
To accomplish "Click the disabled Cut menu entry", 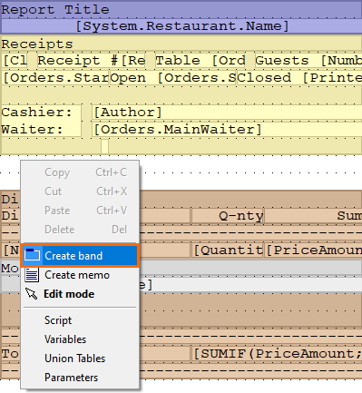I will pos(80,192).
